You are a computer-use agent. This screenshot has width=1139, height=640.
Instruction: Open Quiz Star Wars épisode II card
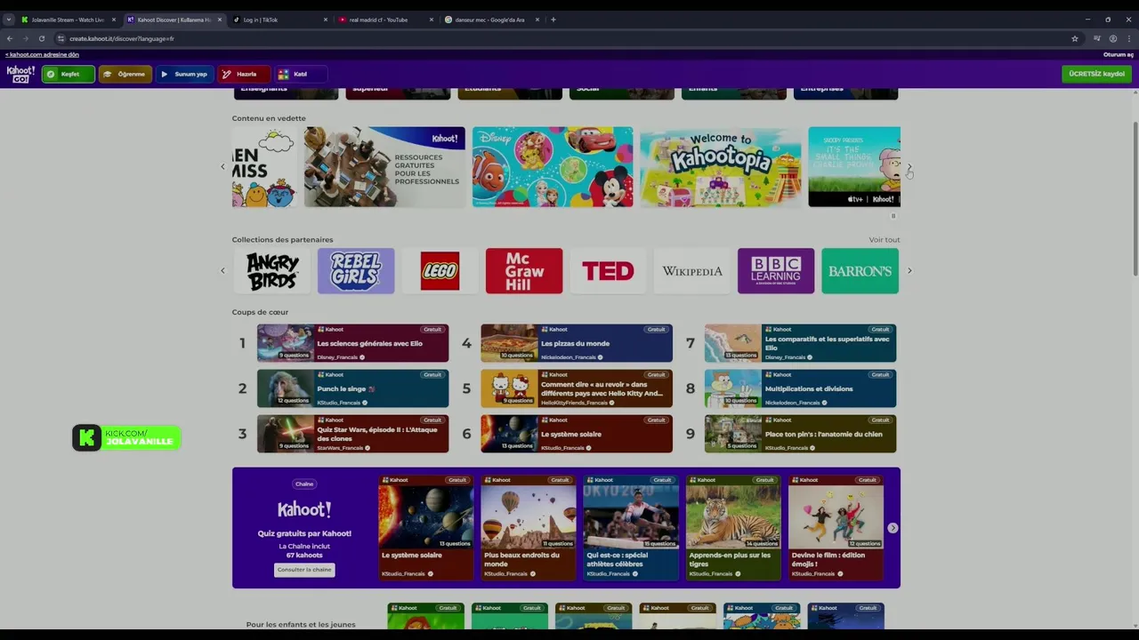tap(352, 434)
